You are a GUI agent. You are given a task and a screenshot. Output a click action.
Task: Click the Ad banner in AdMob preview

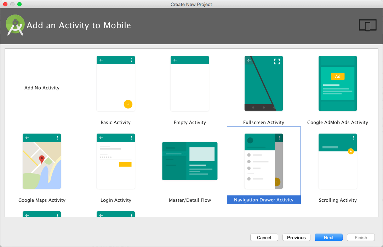[x=337, y=76]
